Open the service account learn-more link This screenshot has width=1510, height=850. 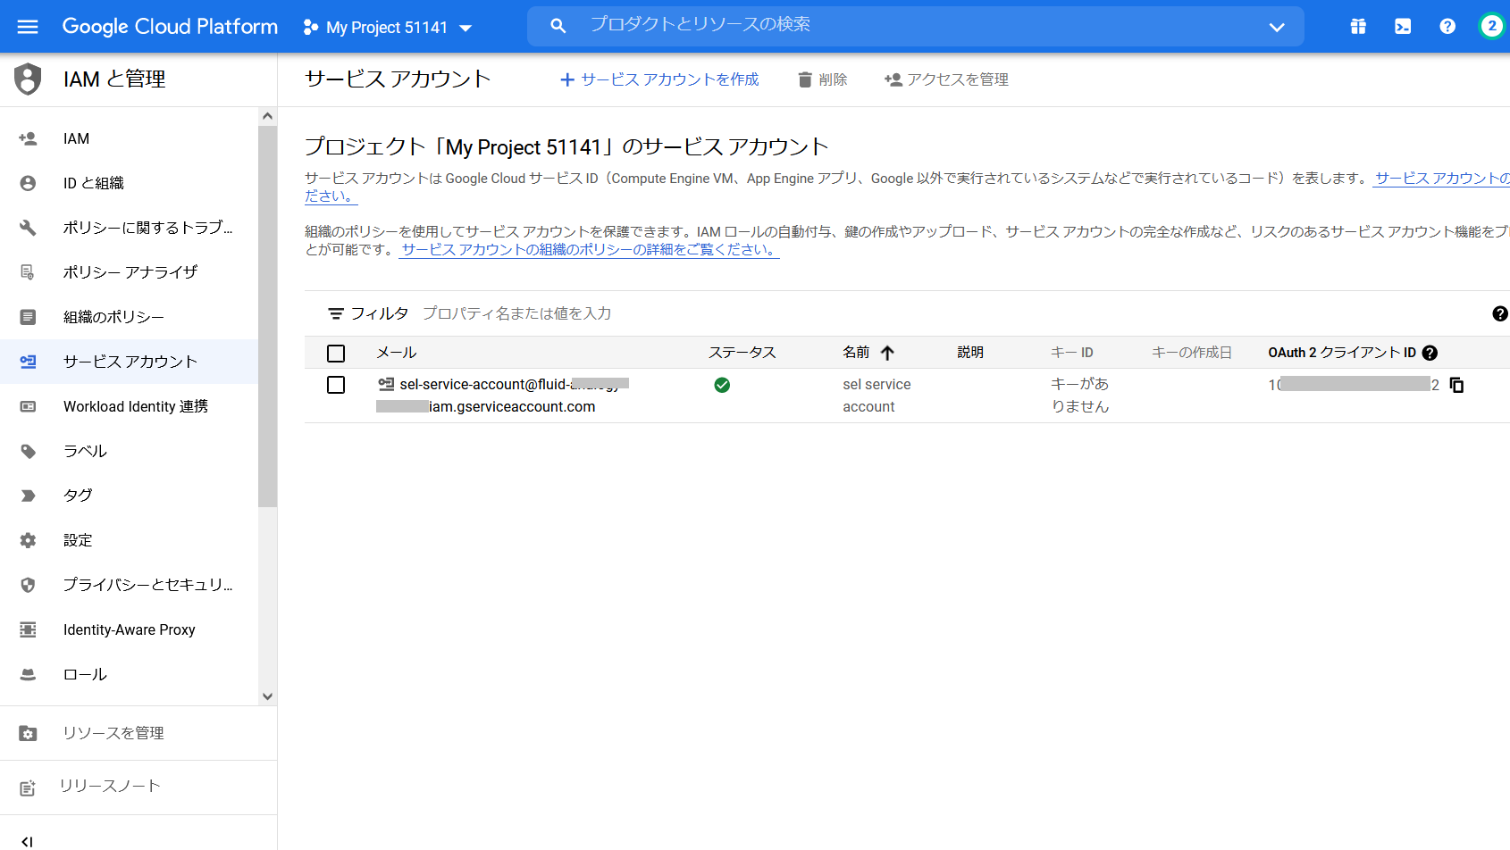click(1442, 179)
